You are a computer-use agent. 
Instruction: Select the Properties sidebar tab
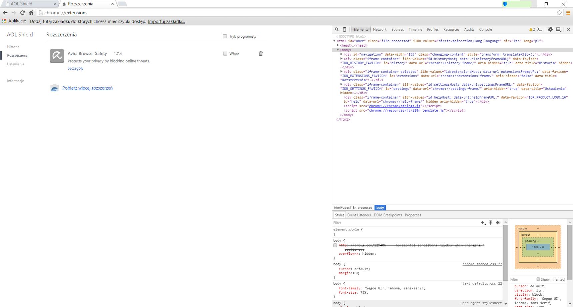pos(413,215)
